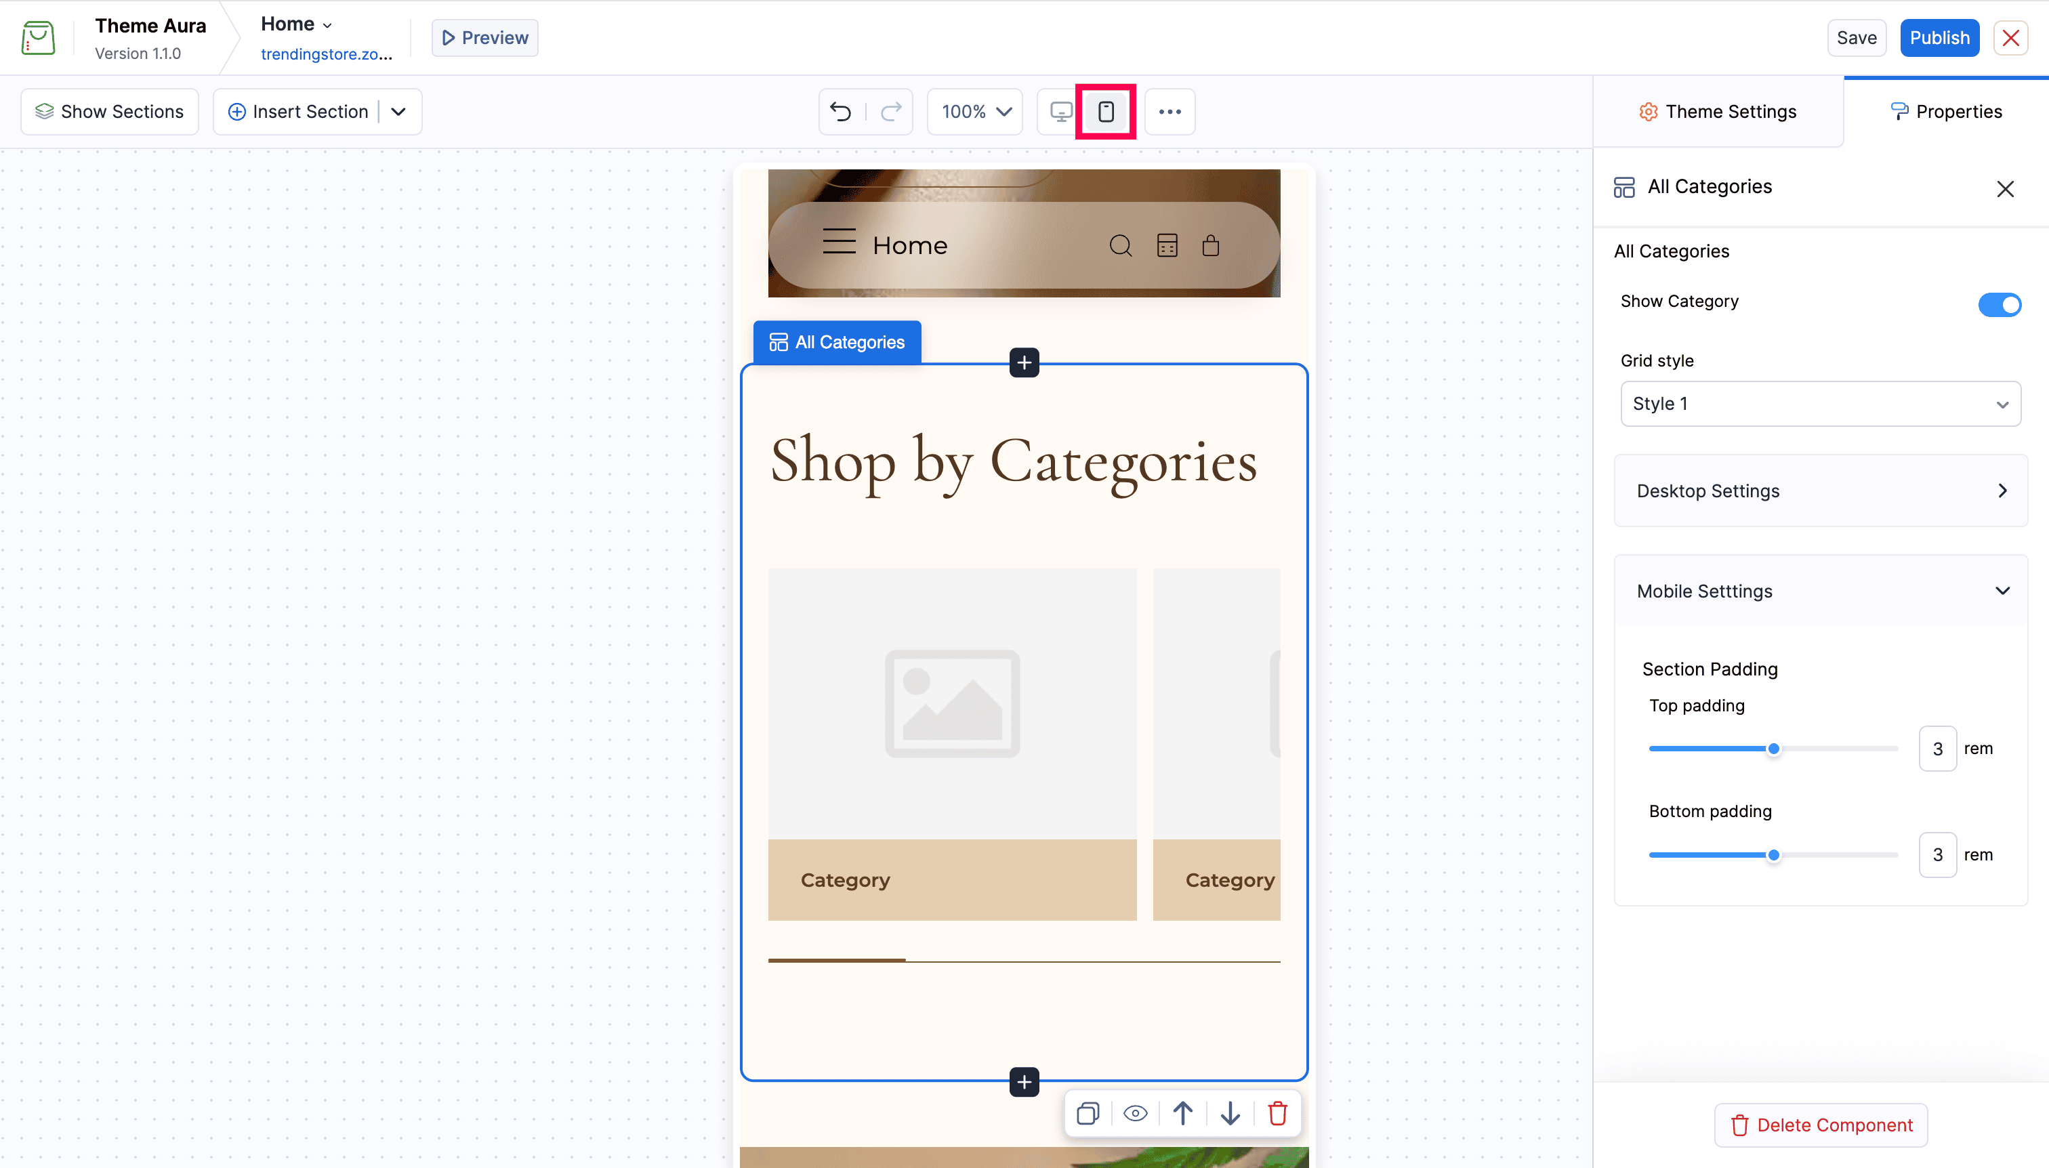Expand Desktop Settings
The height and width of the screenshot is (1168, 2049).
tap(1819, 491)
